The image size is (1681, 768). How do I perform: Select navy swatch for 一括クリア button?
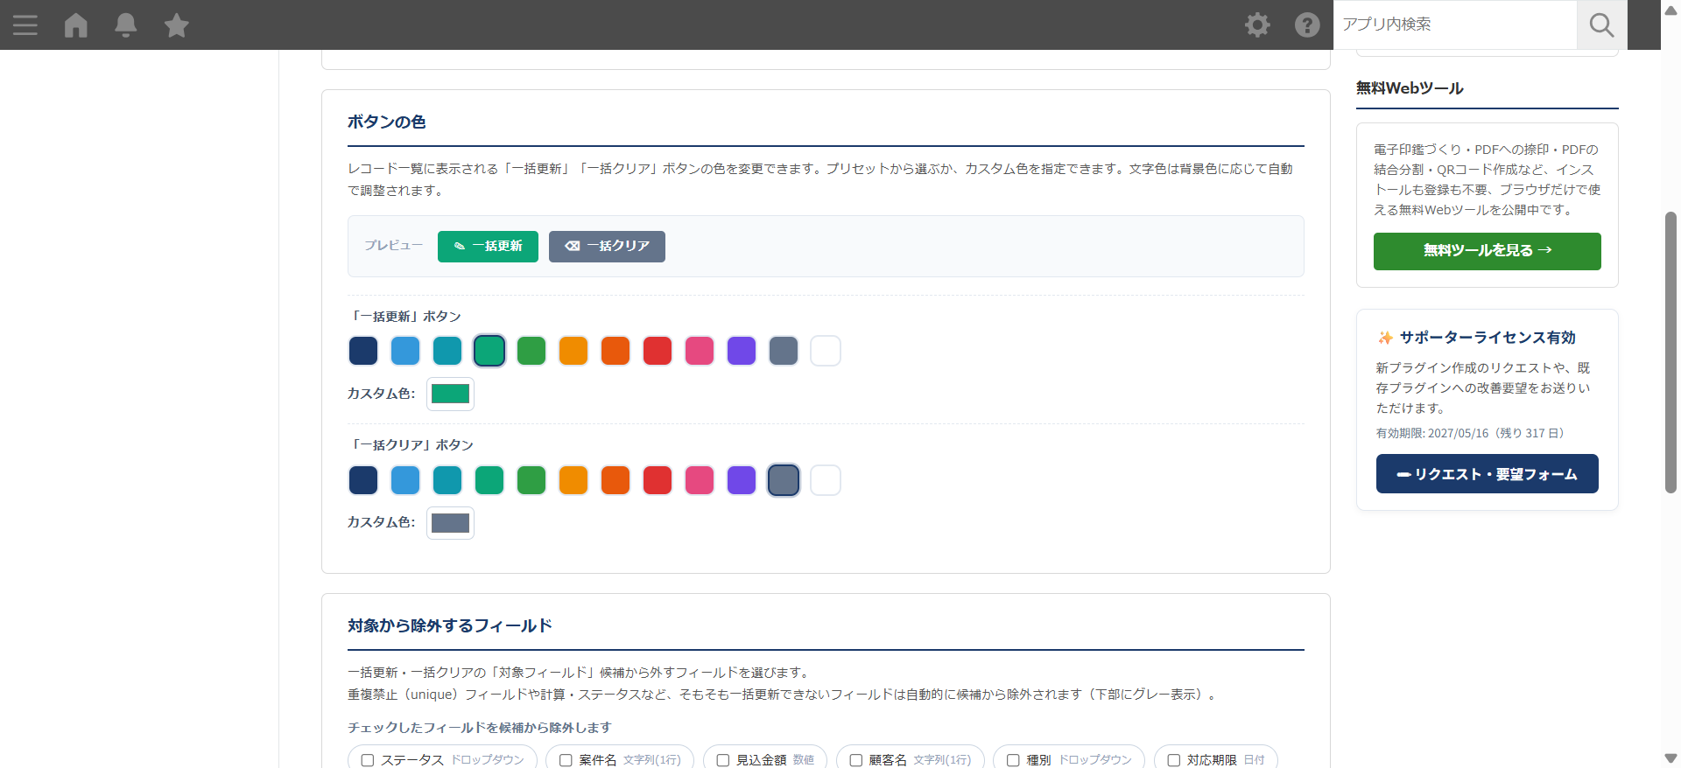point(363,480)
